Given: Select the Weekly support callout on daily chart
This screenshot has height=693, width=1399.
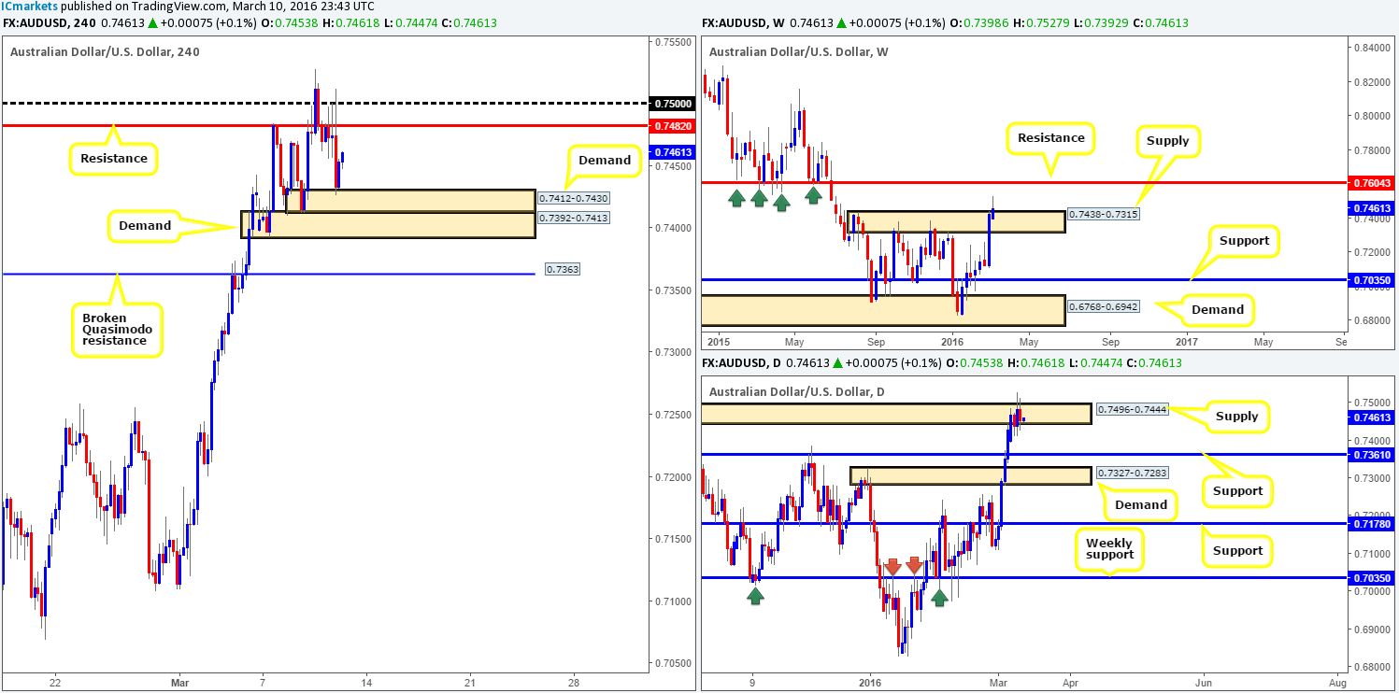Looking at the screenshot, I should point(1108,550).
